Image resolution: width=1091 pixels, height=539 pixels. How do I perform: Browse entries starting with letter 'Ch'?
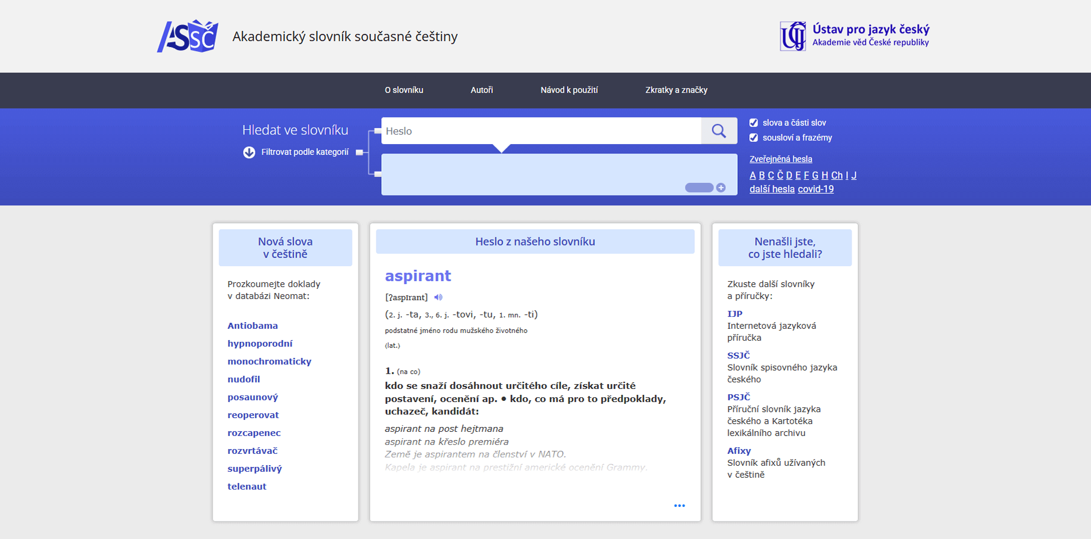(837, 175)
